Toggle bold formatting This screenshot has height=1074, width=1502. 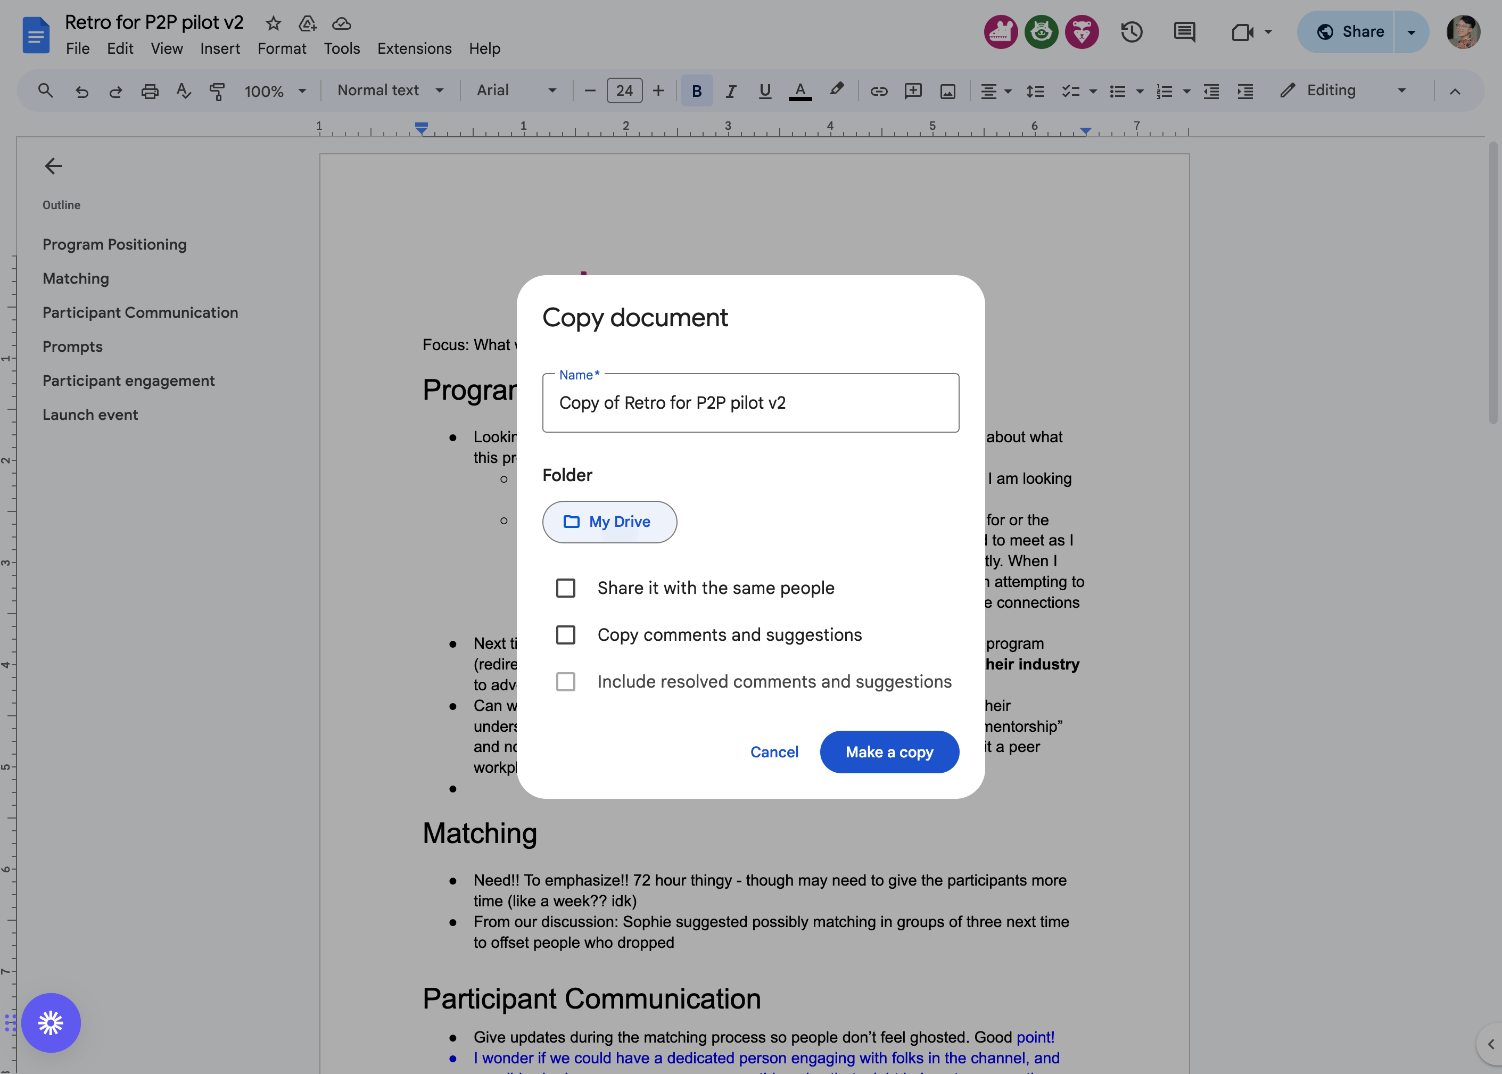(x=696, y=90)
